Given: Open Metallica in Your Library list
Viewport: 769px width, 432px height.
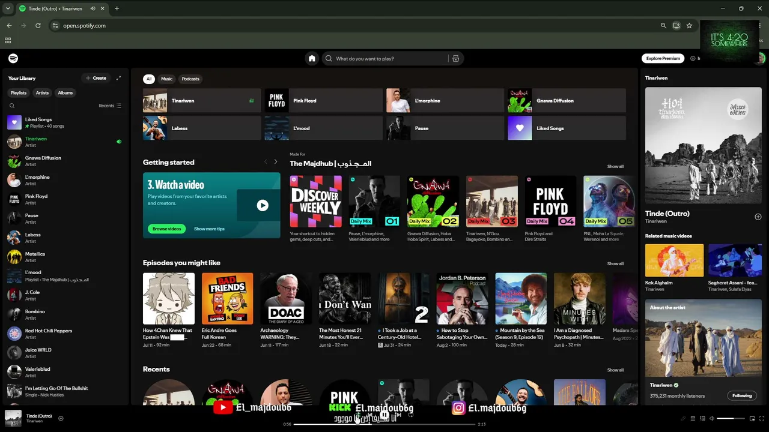Looking at the screenshot, I should [x=66, y=257].
